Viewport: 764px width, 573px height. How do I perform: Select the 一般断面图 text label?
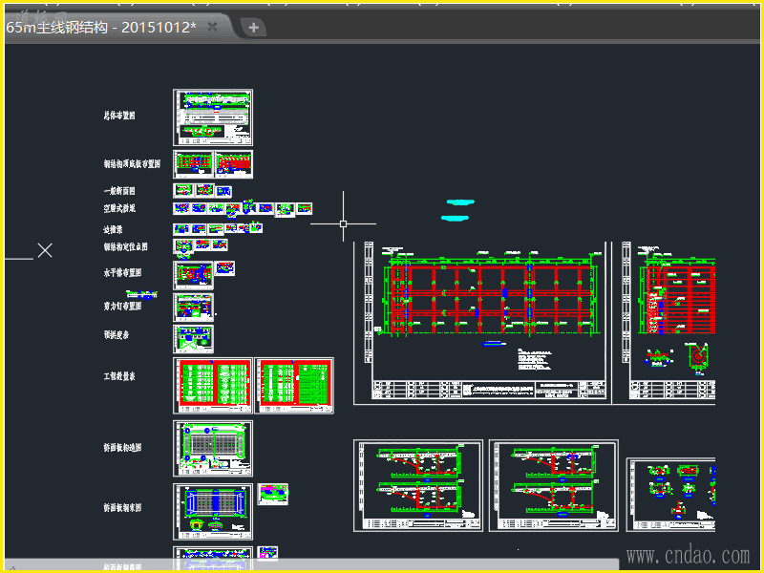coord(120,191)
